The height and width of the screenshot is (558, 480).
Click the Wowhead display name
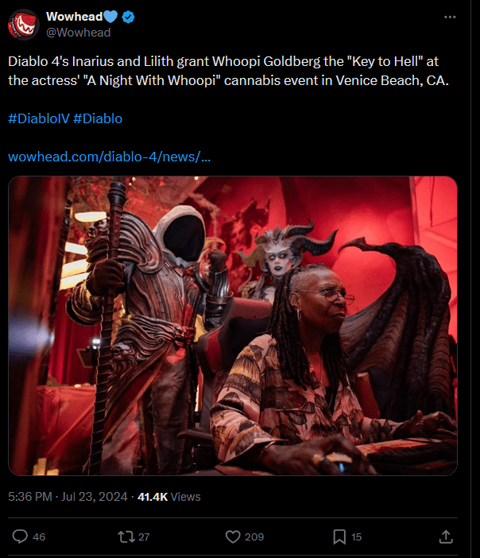75,17
